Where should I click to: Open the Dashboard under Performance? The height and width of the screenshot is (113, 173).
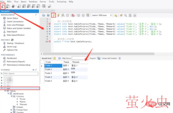12,58
